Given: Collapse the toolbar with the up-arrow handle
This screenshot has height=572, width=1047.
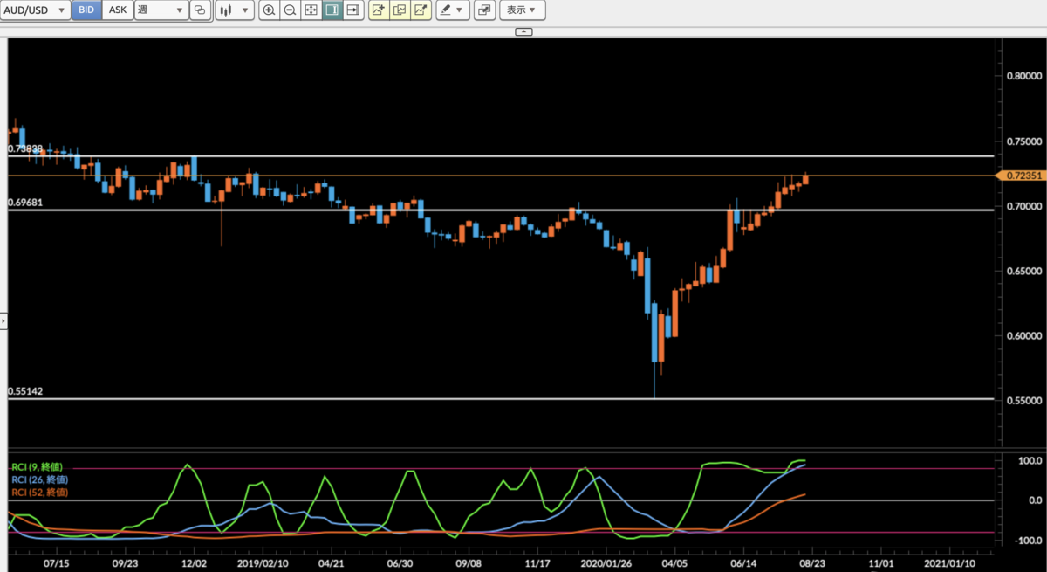Looking at the screenshot, I should pyautogui.click(x=523, y=31).
